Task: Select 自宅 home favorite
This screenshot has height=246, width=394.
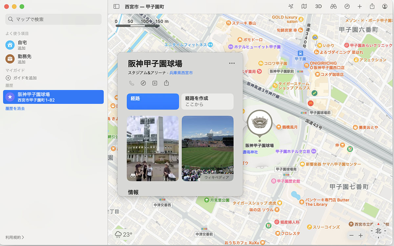Action: click(54, 45)
